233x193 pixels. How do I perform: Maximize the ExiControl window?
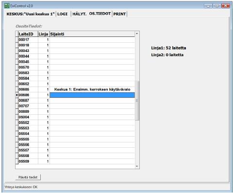pyautogui.click(x=216, y=6)
